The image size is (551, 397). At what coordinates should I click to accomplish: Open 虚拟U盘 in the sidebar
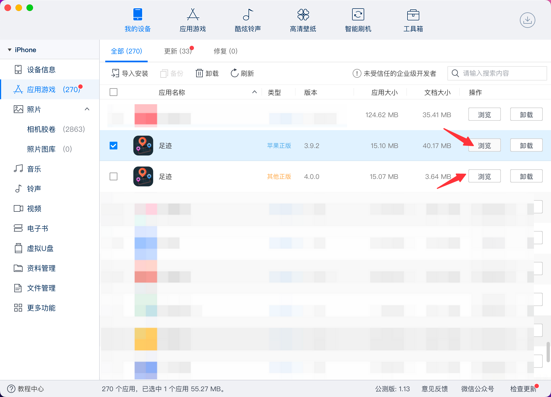pyautogui.click(x=40, y=248)
